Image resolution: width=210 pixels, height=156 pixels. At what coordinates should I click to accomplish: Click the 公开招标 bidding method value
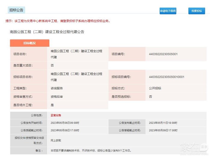[155, 88]
